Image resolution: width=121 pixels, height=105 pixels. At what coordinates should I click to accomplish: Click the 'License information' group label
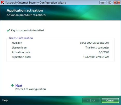(21, 38)
